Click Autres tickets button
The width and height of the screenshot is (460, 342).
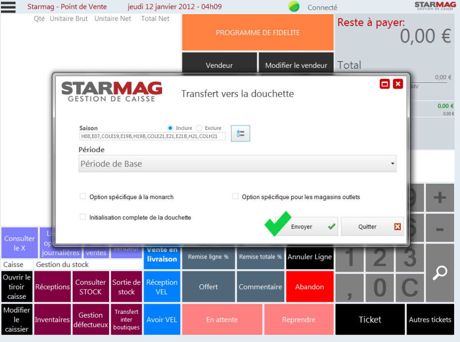tap(430, 319)
